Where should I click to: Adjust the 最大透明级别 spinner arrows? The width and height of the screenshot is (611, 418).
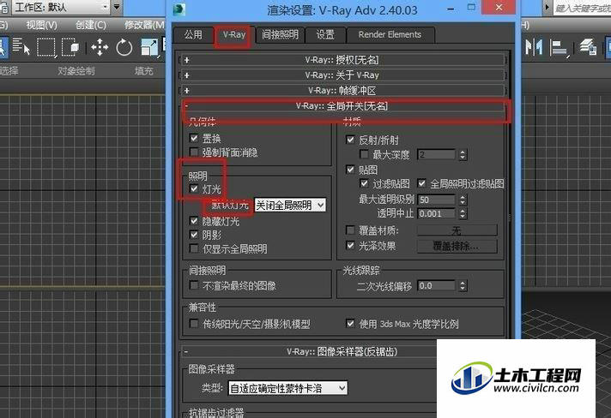tap(463, 200)
